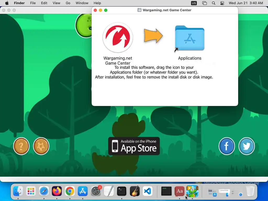The height and width of the screenshot is (201, 268).
Task: Launch Google Chrome from the Dock
Action: tap(70, 191)
